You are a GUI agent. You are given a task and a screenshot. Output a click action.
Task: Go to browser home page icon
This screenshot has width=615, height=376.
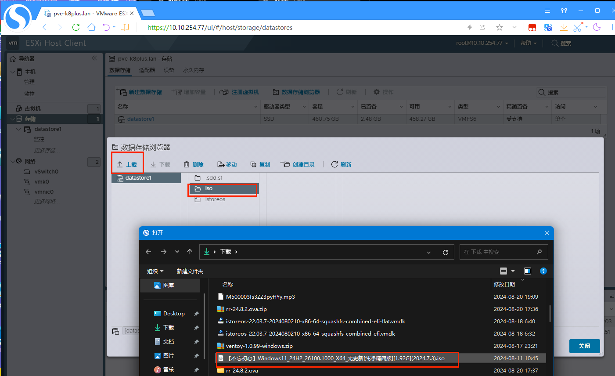tap(92, 27)
